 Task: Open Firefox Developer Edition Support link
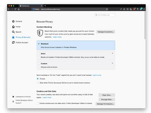(24, 101)
